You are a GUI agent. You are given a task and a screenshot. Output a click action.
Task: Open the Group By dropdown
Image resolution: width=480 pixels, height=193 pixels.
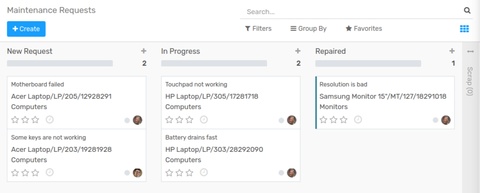coord(308,29)
